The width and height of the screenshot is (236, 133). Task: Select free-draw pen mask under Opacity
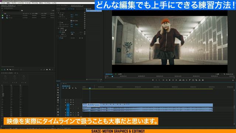(66, 30)
